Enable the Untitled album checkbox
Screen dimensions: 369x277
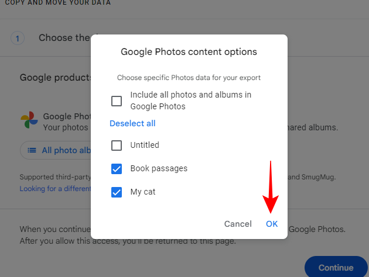click(117, 145)
